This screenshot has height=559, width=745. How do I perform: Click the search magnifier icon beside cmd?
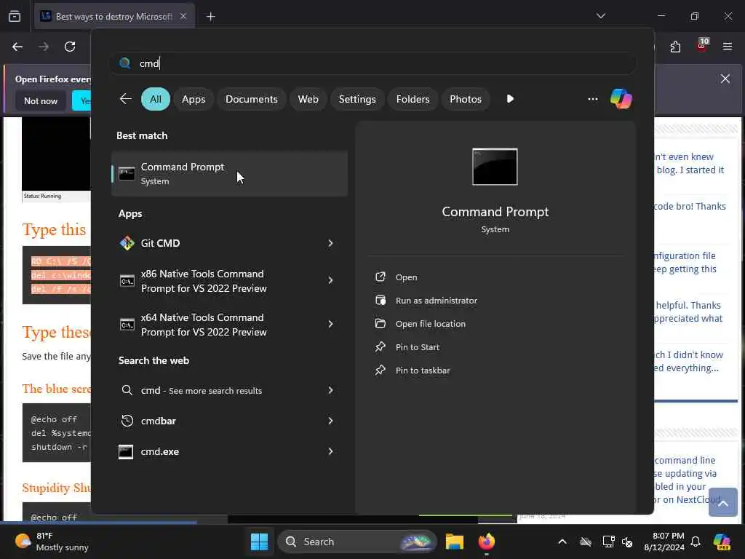tap(125, 63)
